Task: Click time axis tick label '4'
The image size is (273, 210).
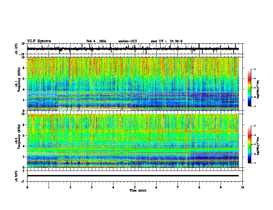Action: pos(113,187)
